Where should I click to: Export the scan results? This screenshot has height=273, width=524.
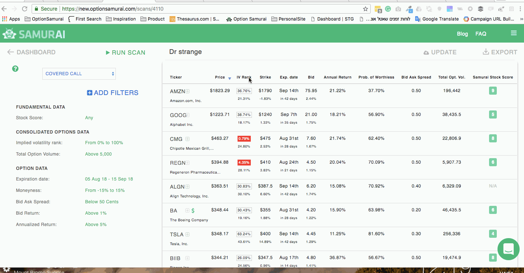pos(500,52)
